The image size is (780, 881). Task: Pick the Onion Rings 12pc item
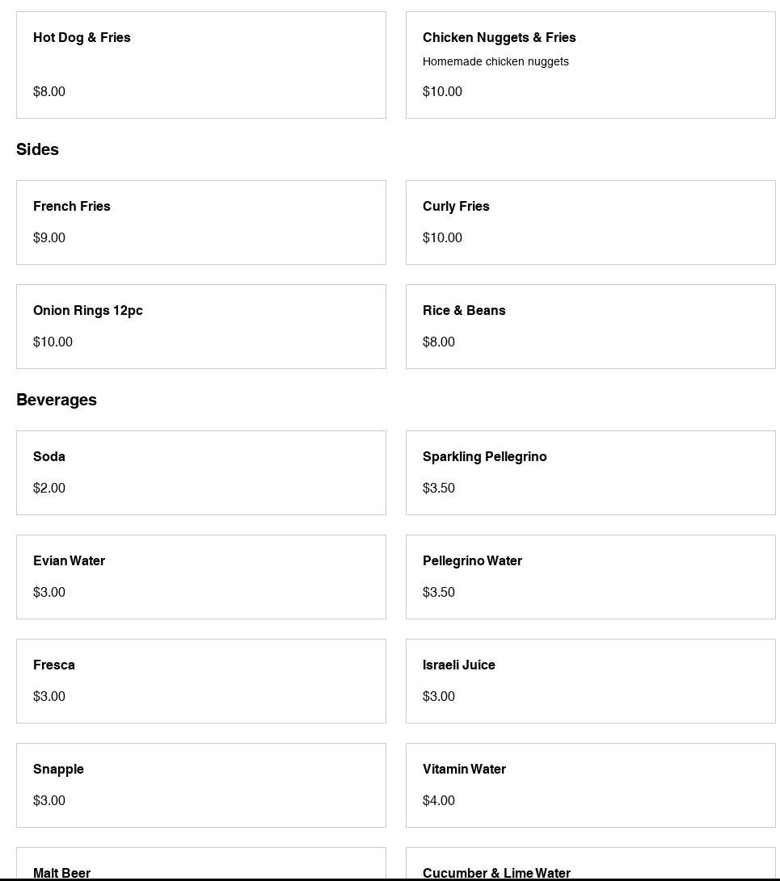(x=200, y=326)
